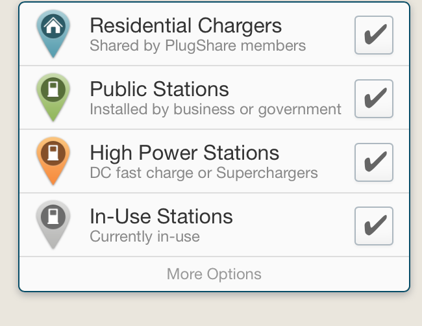Disable the High Power Stations checkbox
This screenshot has width=422, height=326.
[374, 162]
